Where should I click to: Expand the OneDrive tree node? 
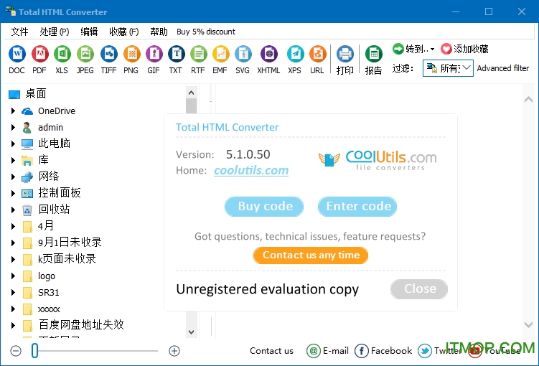click(x=13, y=111)
